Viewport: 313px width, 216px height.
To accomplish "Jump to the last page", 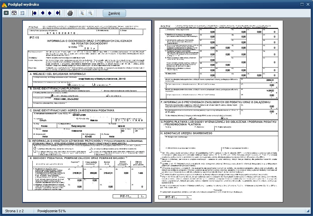I will [58, 13].
